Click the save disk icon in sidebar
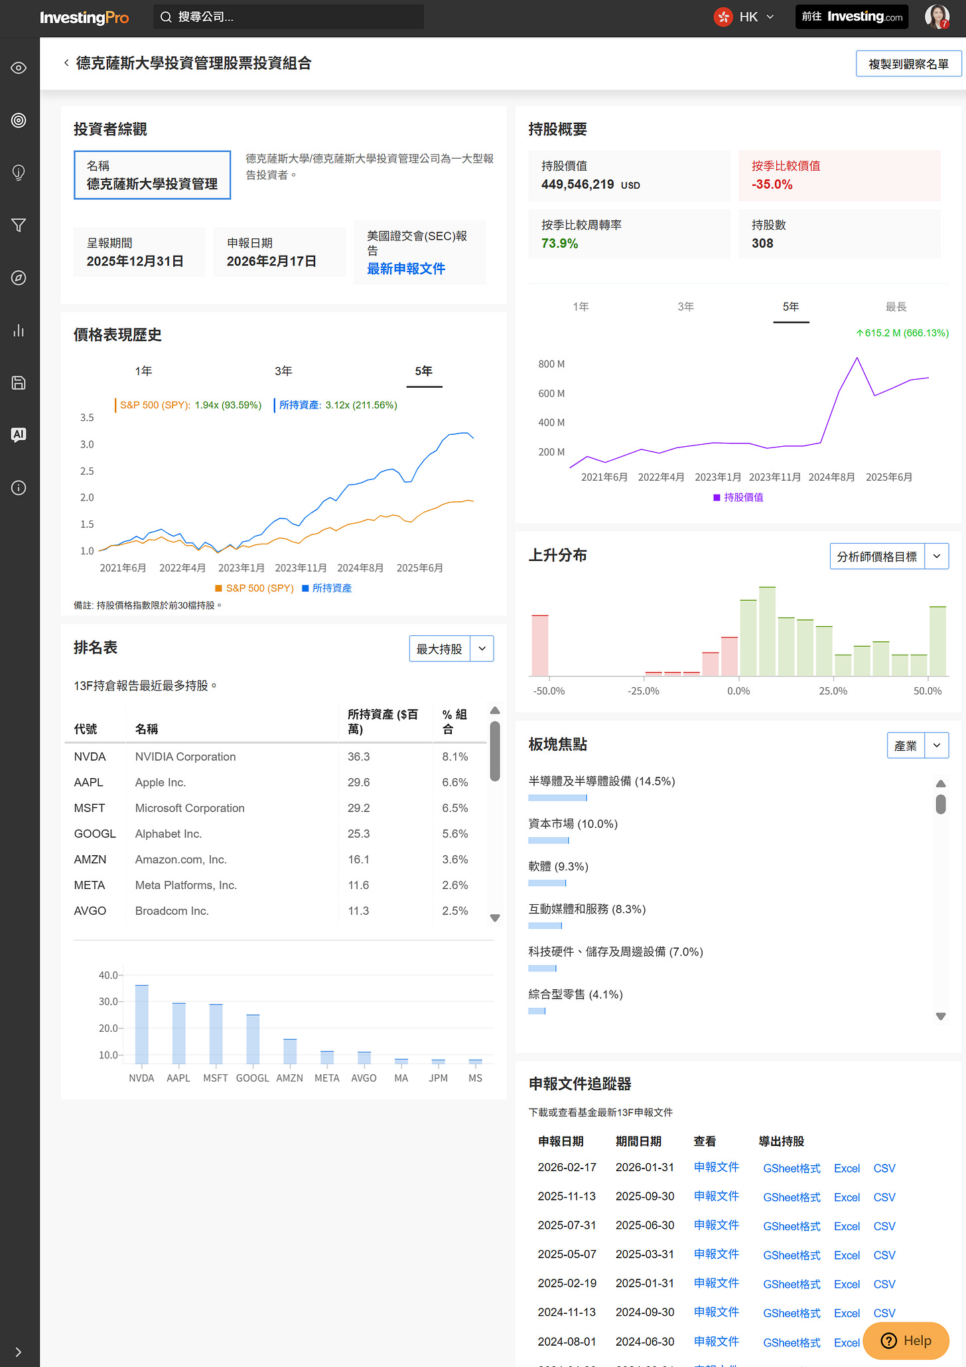966x1367 pixels. click(19, 382)
